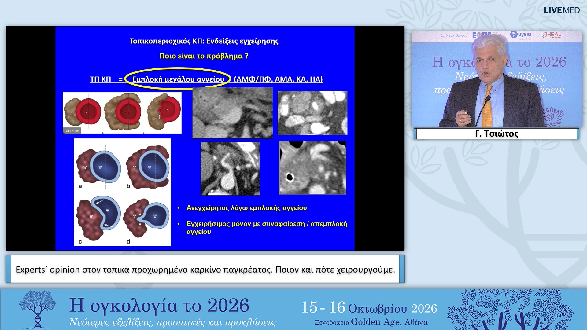The width and height of the screenshot is (587, 330).
Task: Click the bottom-left CT scan image
Action: click(x=230, y=168)
